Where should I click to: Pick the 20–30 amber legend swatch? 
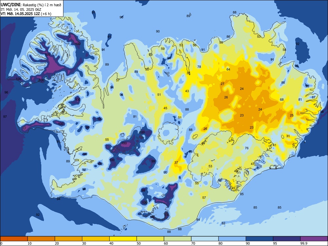click(69, 239)
